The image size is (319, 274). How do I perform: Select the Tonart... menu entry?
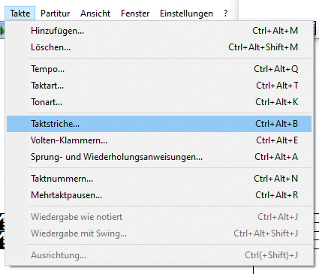point(159,102)
